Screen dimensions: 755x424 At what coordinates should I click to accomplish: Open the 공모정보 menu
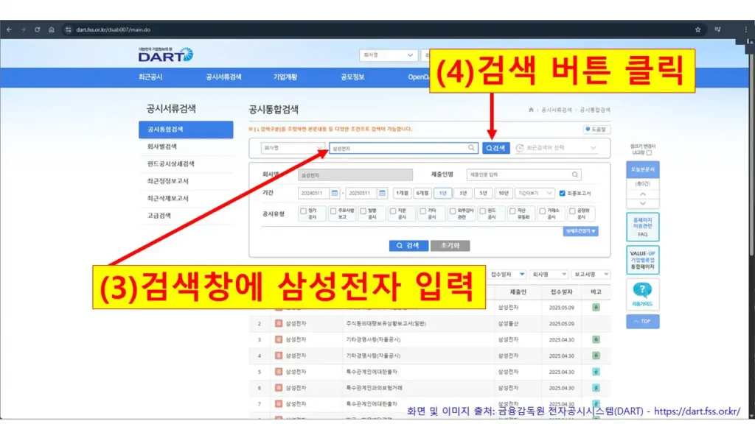(x=352, y=77)
